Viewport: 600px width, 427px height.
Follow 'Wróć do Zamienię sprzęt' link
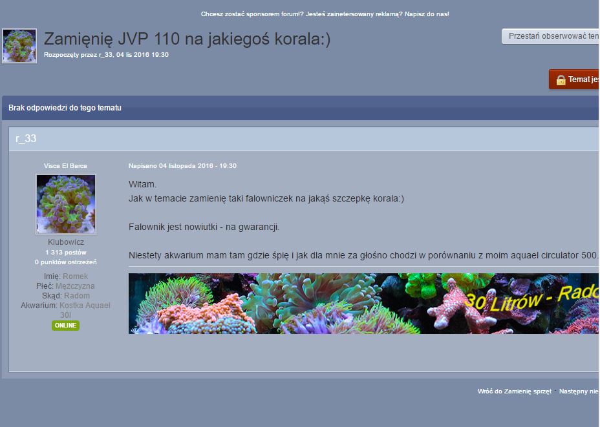(x=514, y=391)
